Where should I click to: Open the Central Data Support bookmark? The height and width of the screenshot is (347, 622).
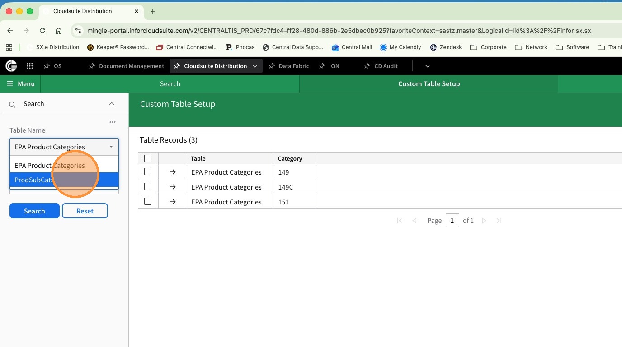point(293,47)
